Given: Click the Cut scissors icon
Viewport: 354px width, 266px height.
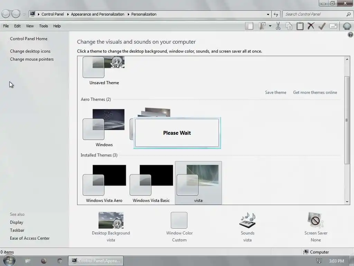Looking at the screenshot, I should pos(278,26).
